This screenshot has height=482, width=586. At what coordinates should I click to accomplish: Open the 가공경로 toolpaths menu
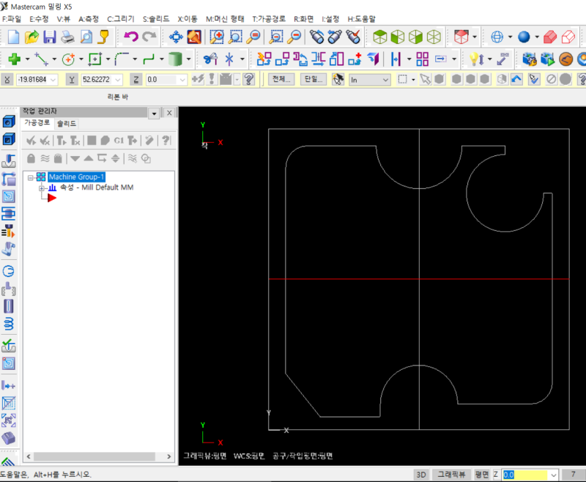pos(269,18)
